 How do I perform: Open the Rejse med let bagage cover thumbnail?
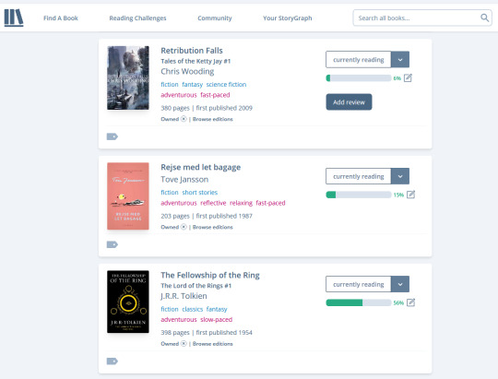tap(128, 196)
